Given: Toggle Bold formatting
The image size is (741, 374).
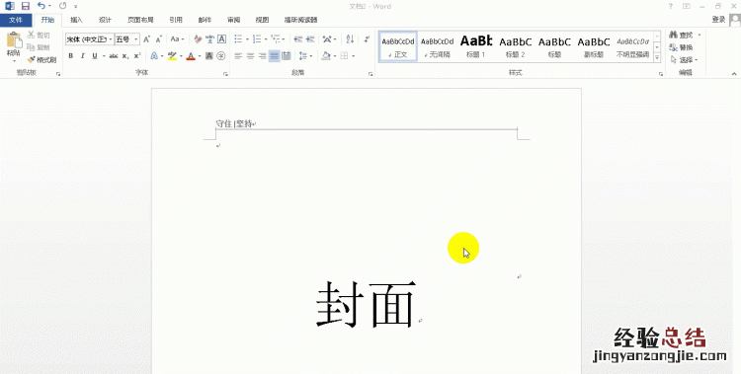Looking at the screenshot, I should [x=70, y=55].
